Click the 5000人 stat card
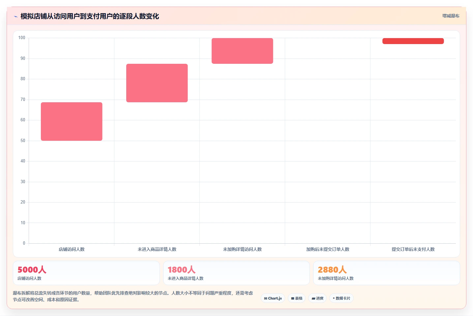 [x=86, y=273]
